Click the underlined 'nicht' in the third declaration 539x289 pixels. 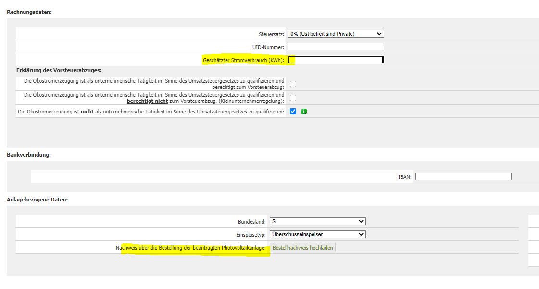88,112
